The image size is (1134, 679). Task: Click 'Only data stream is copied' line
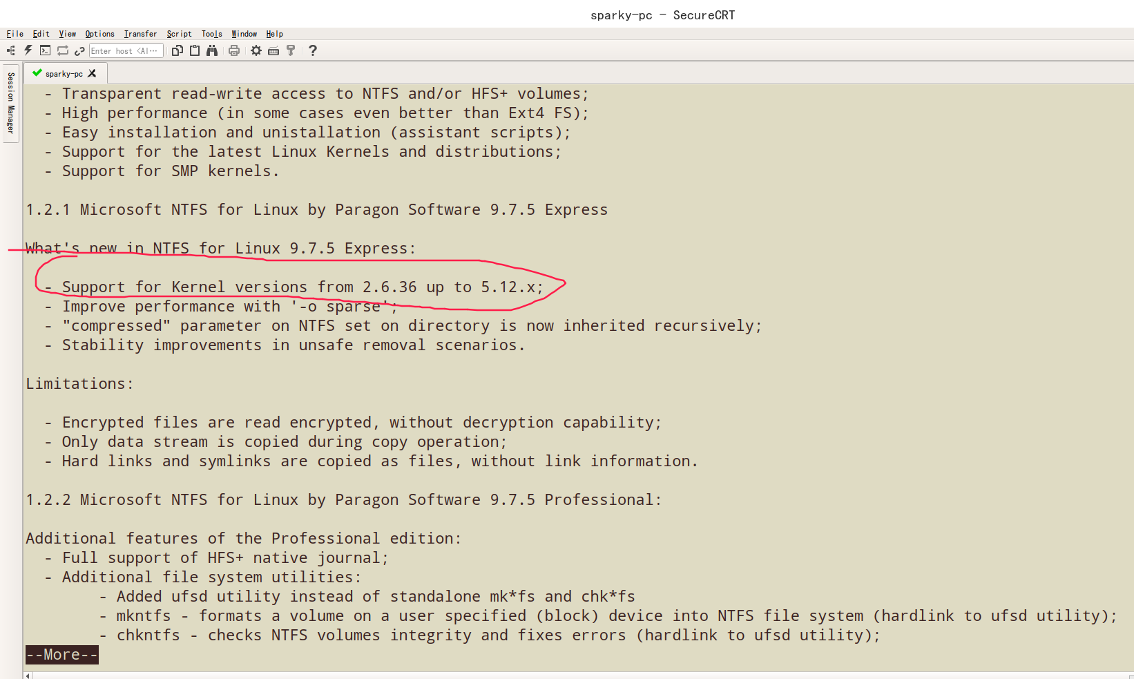coord(276,442)
